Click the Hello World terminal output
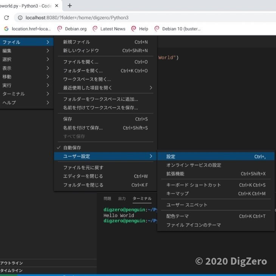The width and height of the screenshot is (276, 276). click(119, 215)
